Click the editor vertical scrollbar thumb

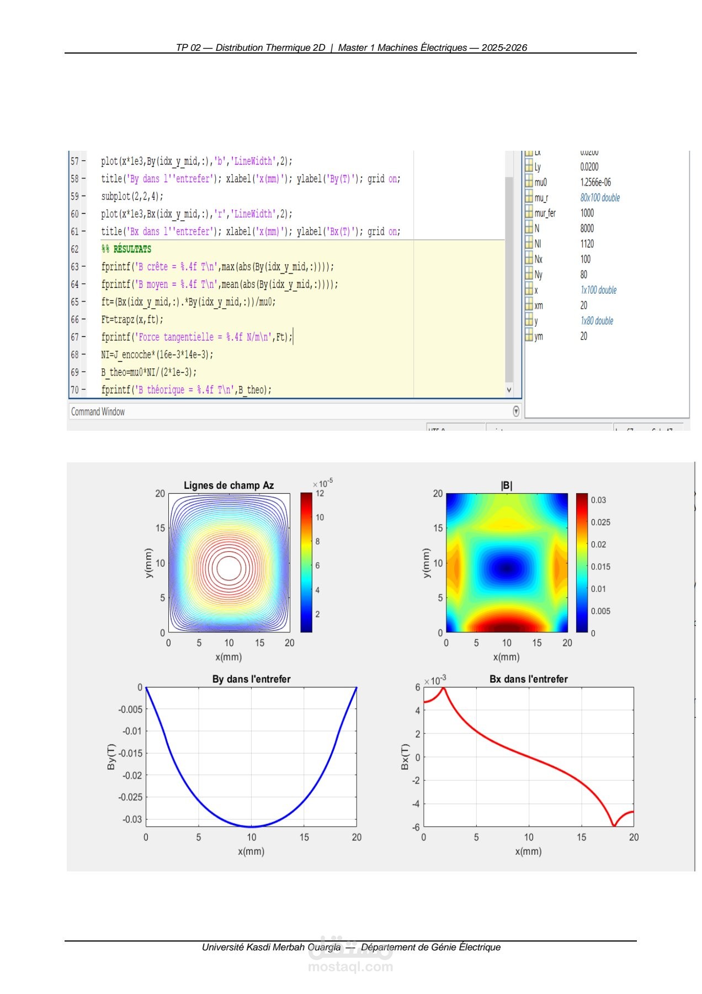point(509,279)
